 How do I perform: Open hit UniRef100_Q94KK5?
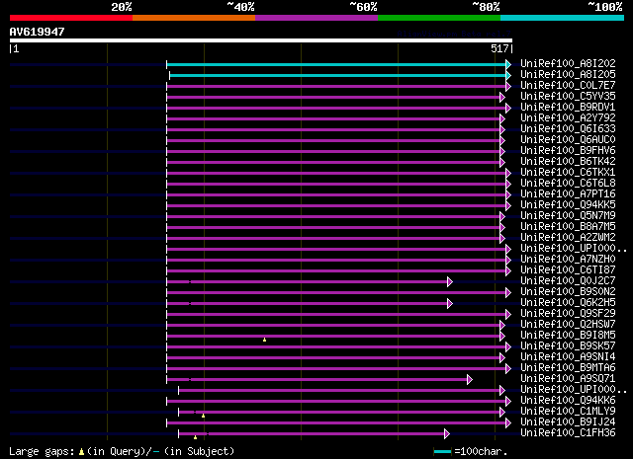[568, 205]
